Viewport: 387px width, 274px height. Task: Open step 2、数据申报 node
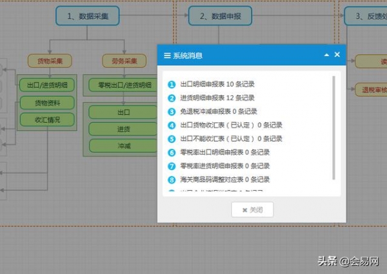point(220,15)
